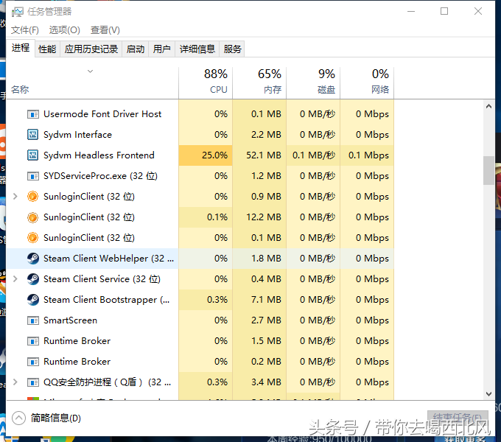
Task: Select the SmartScreen process name
Action: click(70, 320)
